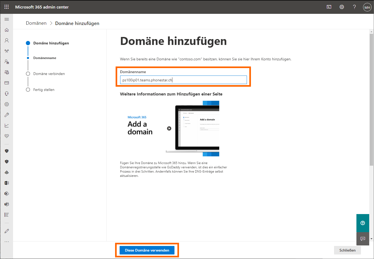Open Azure Active Directory admin center icon

tap(7, 172)
